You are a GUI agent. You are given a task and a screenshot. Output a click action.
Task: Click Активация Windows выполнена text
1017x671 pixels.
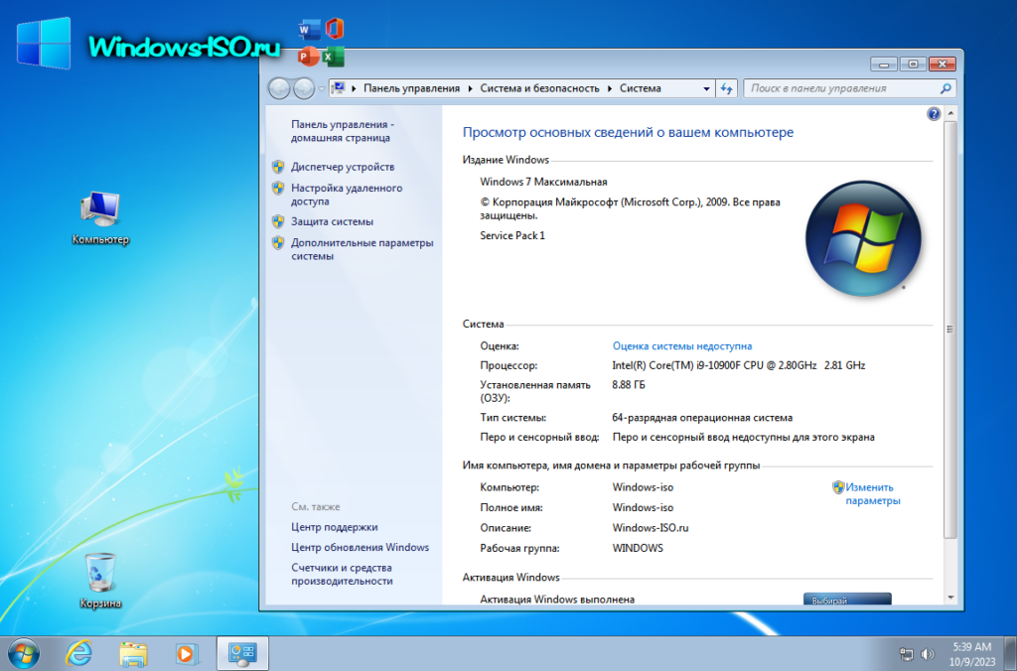click(557, 600)
